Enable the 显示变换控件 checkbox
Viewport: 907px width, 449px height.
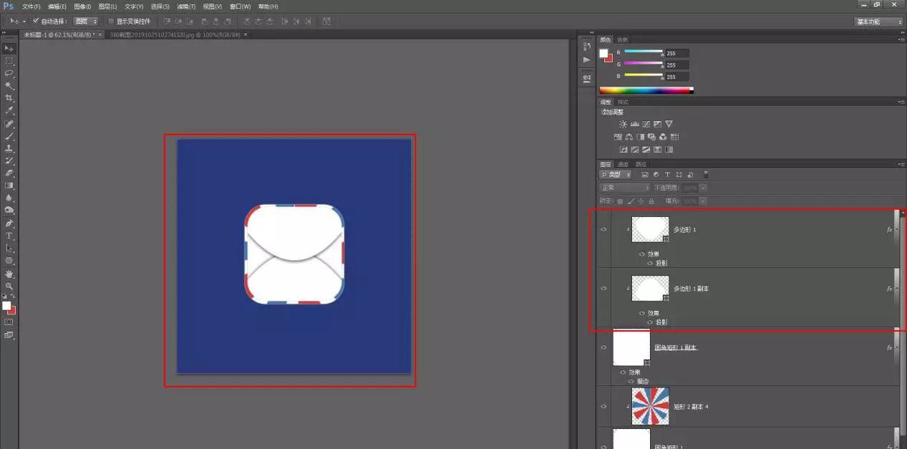[111, 21]
